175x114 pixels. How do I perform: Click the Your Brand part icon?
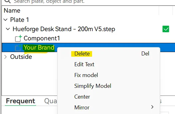[x=18, y=47]
